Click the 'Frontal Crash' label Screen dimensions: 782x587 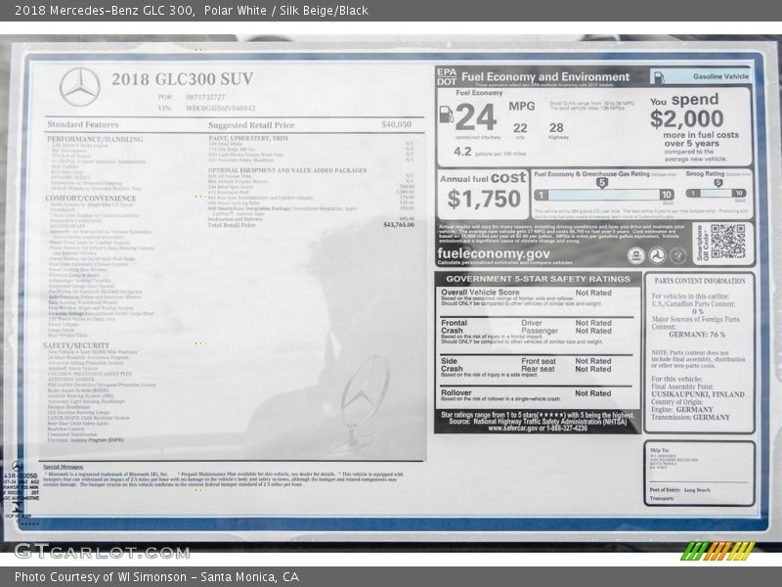(454, 327)
